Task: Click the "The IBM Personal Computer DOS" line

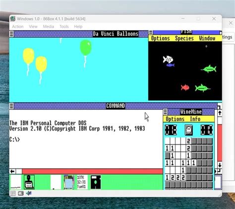Action: tap(48, 123)
